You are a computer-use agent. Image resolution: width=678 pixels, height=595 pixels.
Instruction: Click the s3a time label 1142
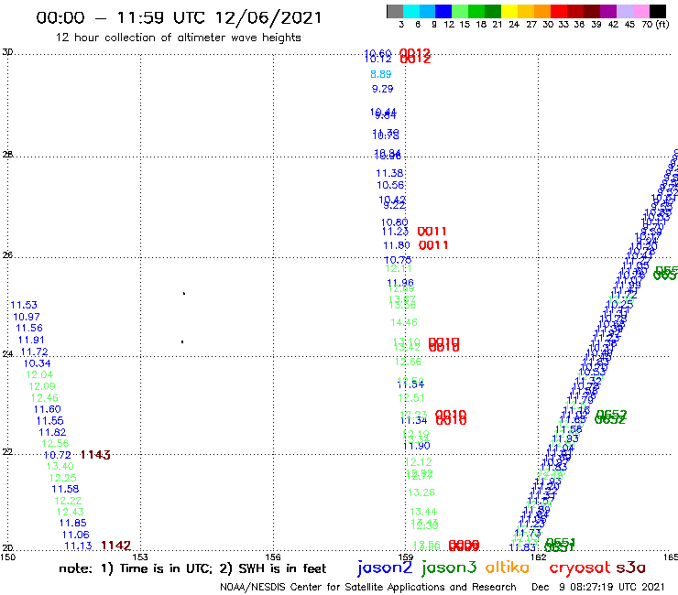(115, 546)
